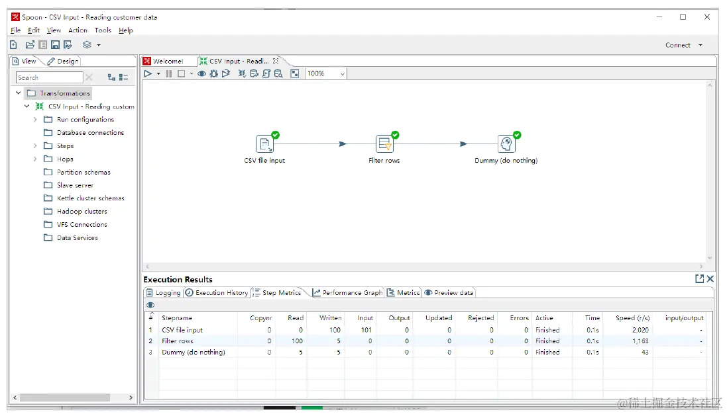Clear the search field with X
The image size is (727, 414).
tap(89, 77)
